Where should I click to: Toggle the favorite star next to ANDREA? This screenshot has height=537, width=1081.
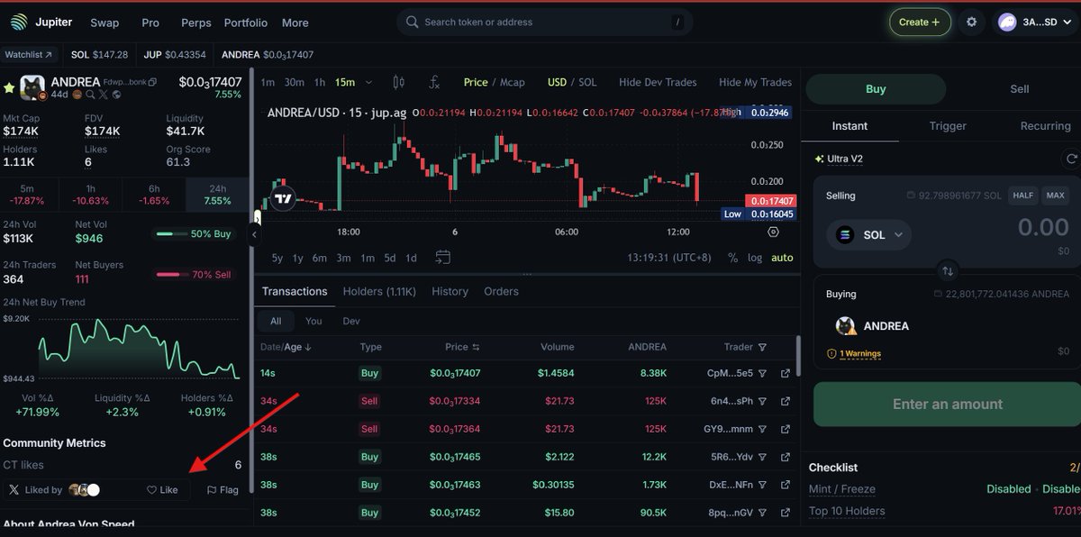9,88
